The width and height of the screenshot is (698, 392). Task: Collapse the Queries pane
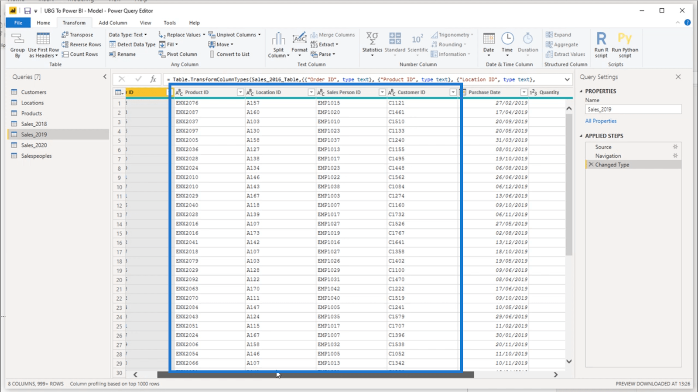click(105, 77)
